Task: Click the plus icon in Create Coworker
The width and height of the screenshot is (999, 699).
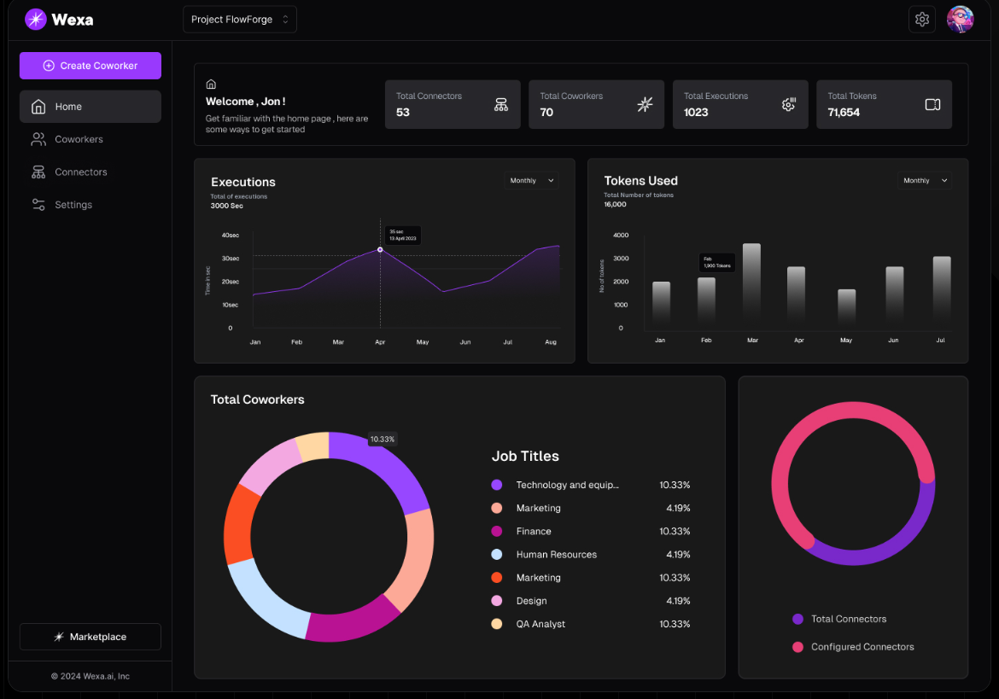Action: click(x=49, y=66)
